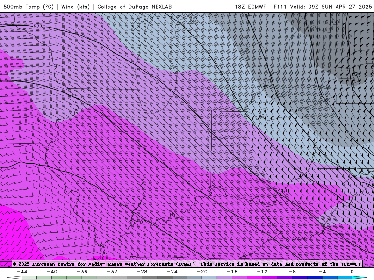Image resolution: width=374 pixels, height=280 pixels.
Task: Click the '-20' colorbar label
Action: click(x=202, y=272)
